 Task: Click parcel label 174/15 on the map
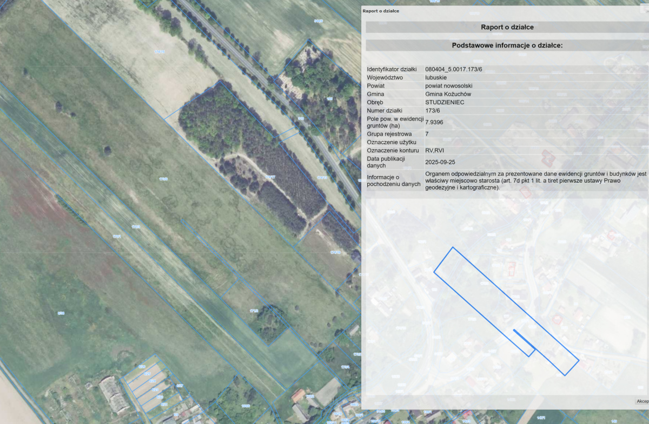(159, 52)
